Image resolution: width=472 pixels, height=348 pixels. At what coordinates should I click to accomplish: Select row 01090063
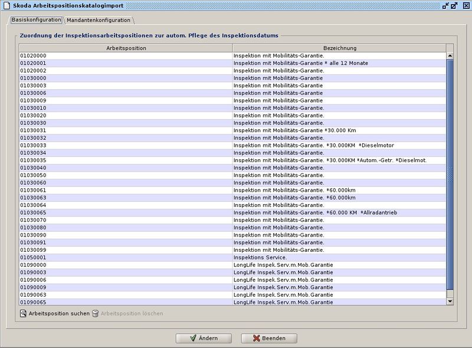click(232, 295)
